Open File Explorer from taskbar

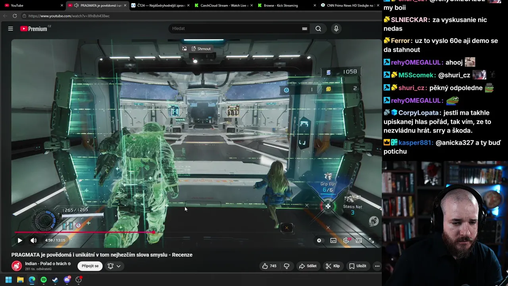click(20, 280)
